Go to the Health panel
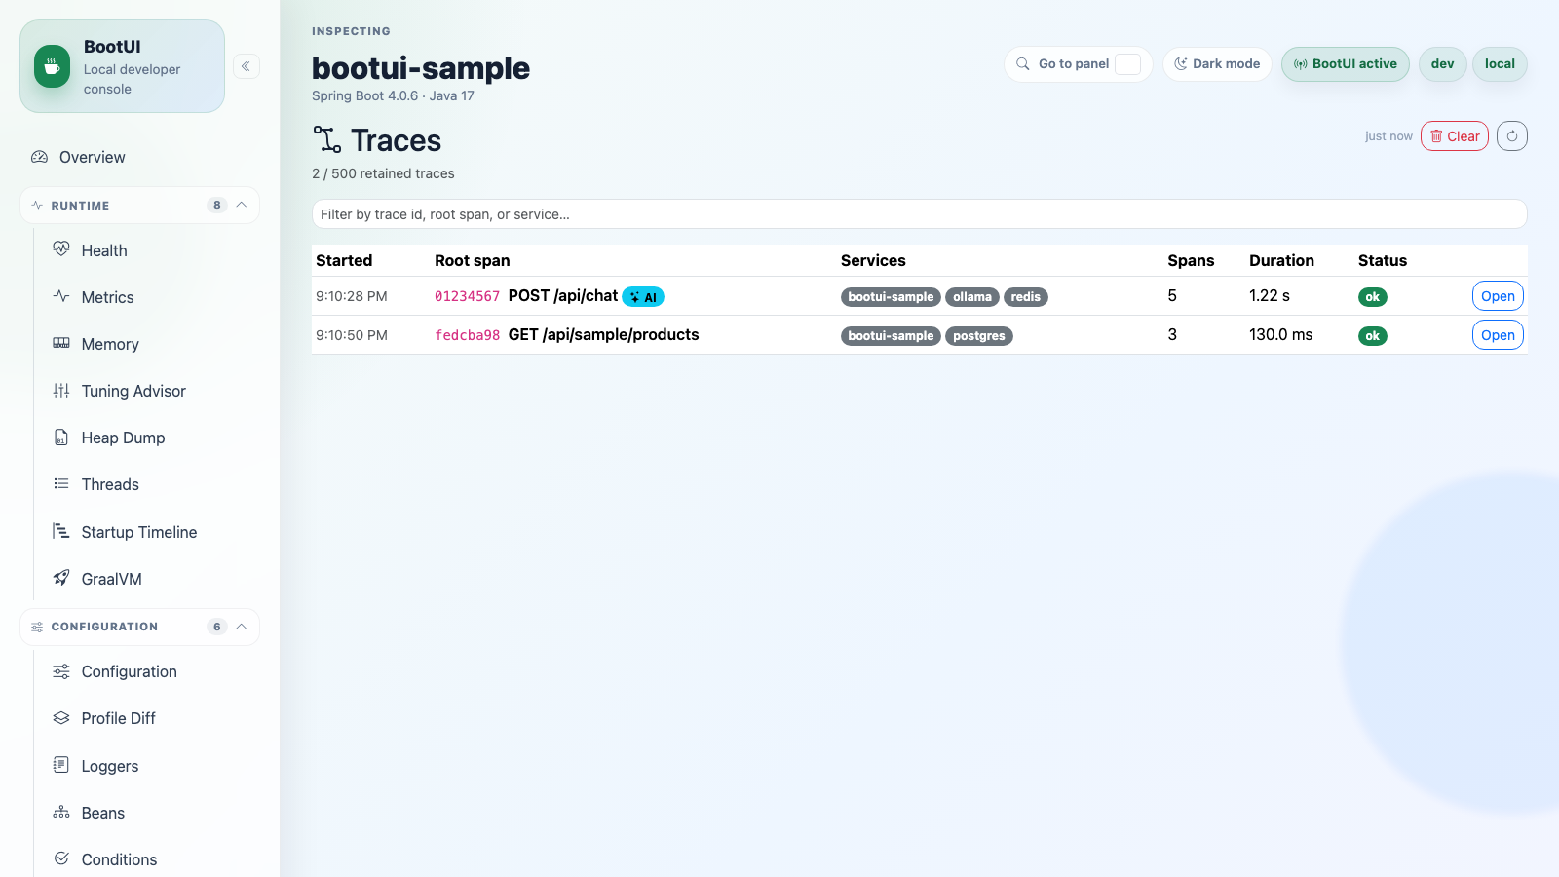The image size is (1559, 877). (104, 250)
